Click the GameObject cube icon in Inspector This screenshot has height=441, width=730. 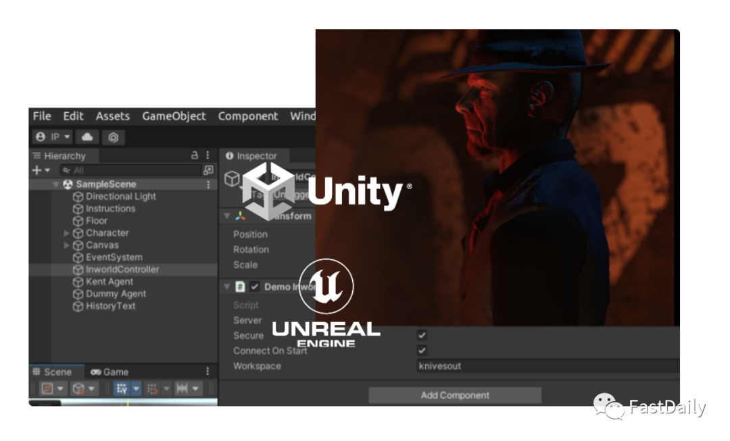pos(232,179)
